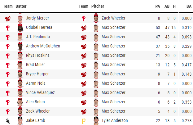Viewport: 193px width, 125px height.
Task: Click the Phillies logo beside Odubel Herrera
Action: 8,28
